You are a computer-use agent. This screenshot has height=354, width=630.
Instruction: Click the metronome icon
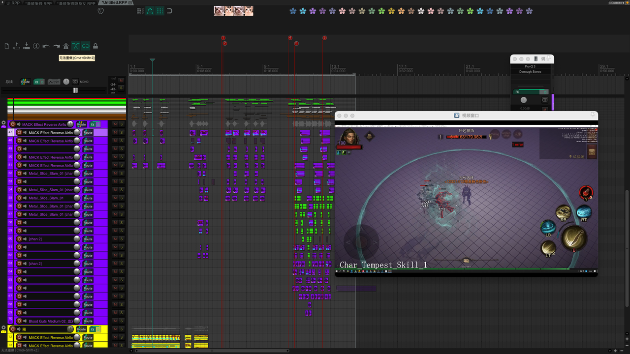[66, 46]
